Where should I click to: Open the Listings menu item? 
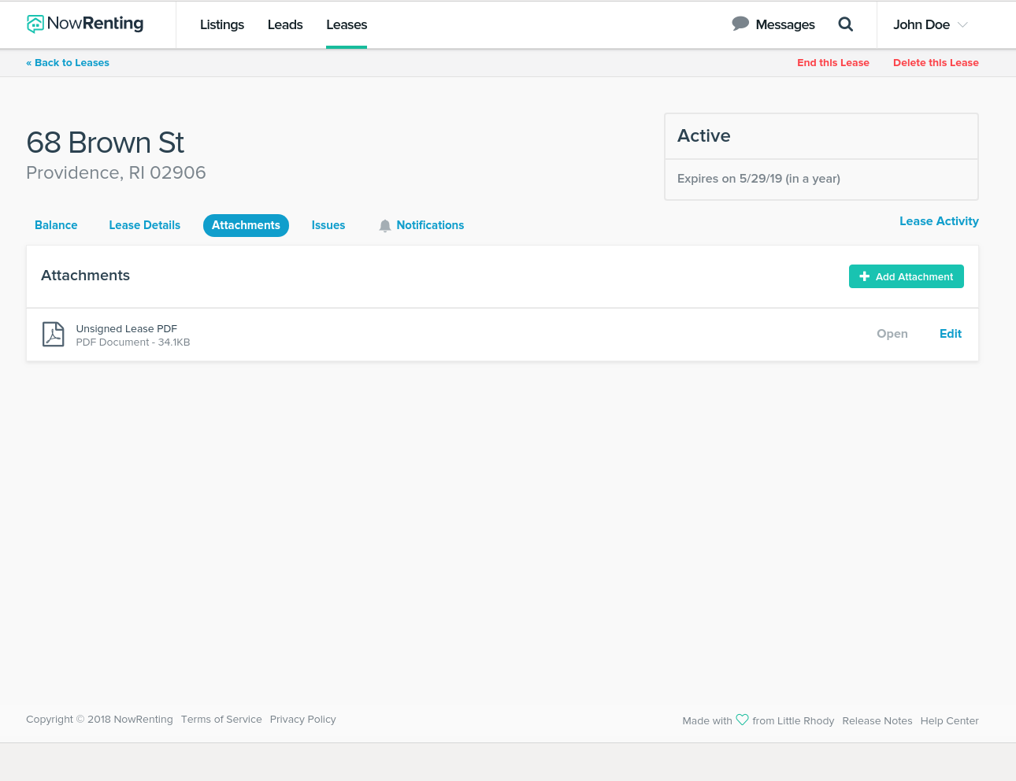click(222, 24)
